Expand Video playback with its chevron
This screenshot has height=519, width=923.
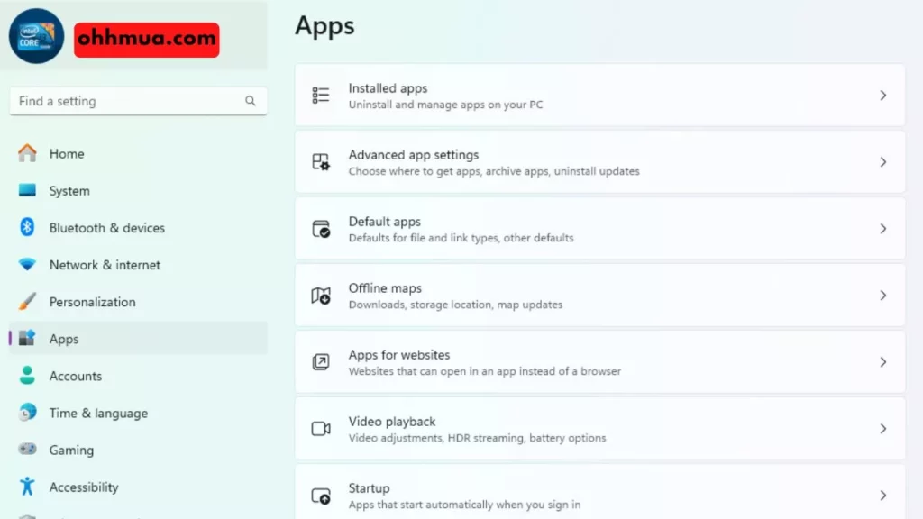click(883, 429)
